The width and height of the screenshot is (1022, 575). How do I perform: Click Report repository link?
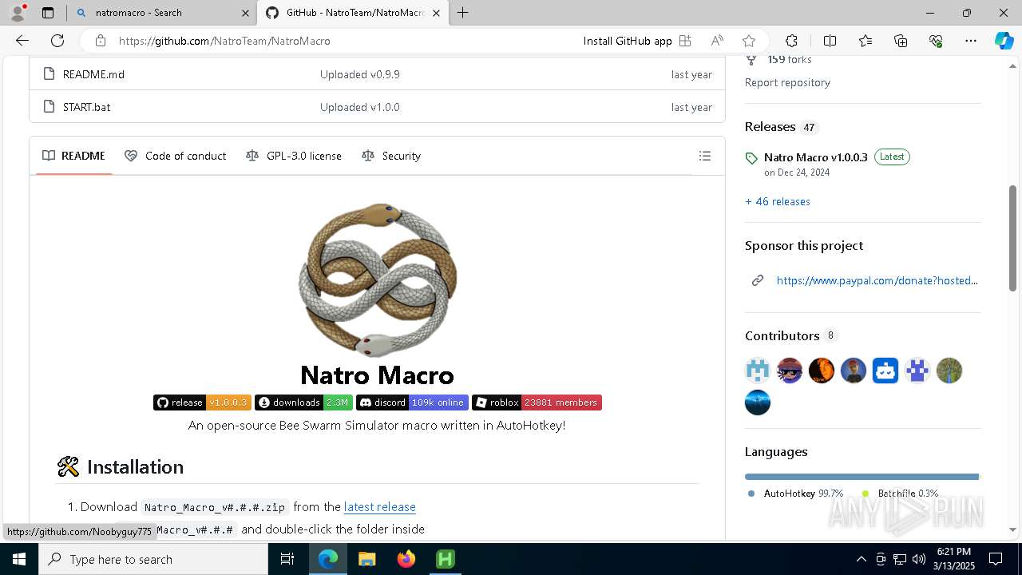click(x=787, y=82)
